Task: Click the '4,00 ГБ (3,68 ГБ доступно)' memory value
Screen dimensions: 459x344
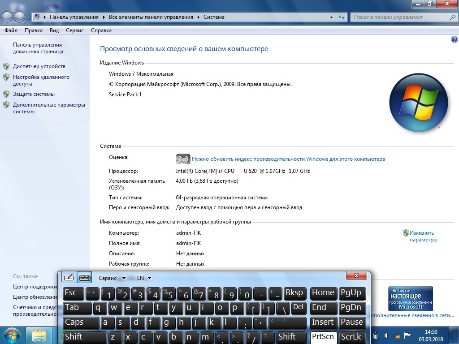Action: click(207, 181)
